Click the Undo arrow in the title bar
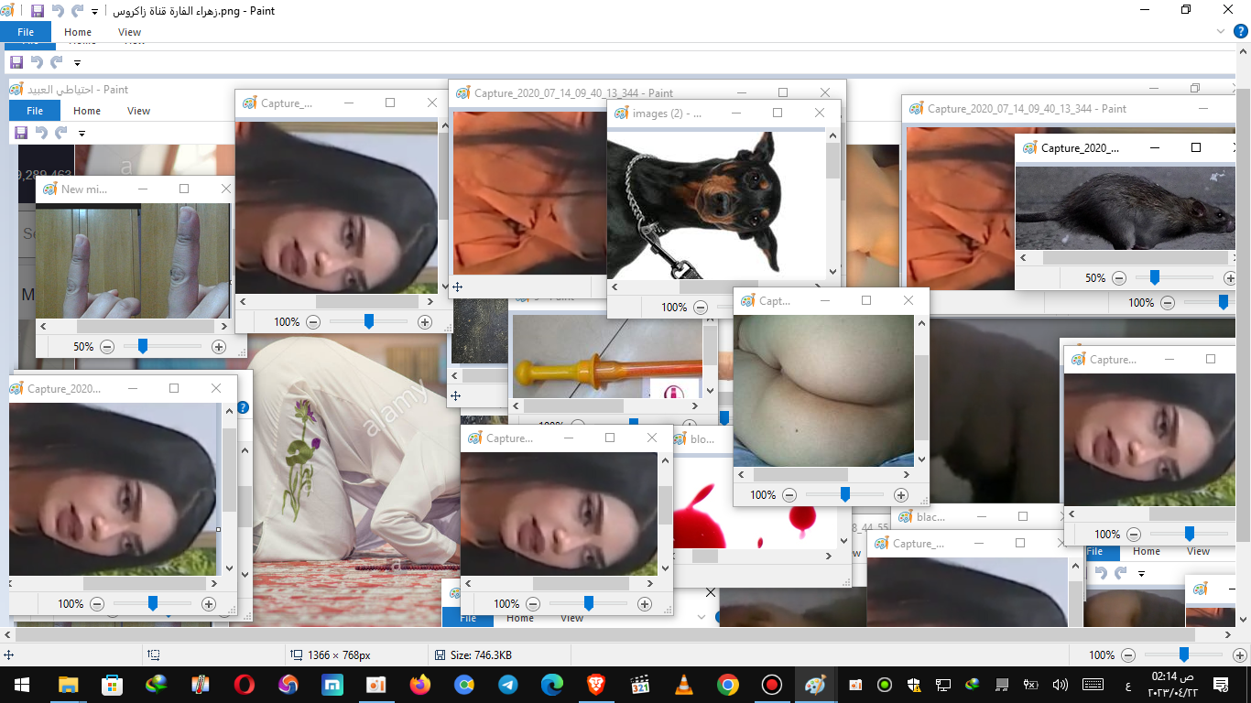Screen dimensions: 1251x703 [x=58, y=11]
